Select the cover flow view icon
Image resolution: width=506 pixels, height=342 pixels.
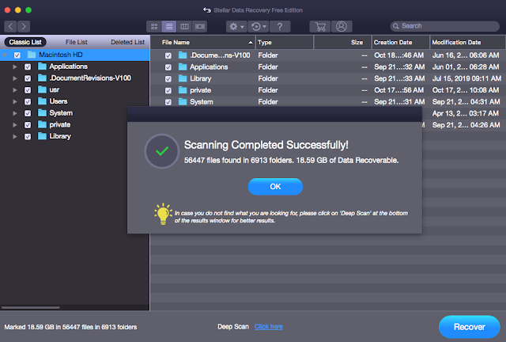pos(199,26)
